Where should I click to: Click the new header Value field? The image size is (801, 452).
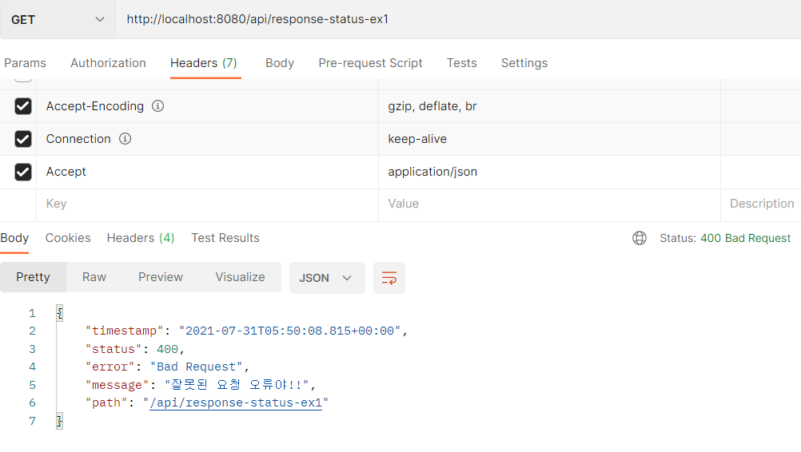point(549,204)
